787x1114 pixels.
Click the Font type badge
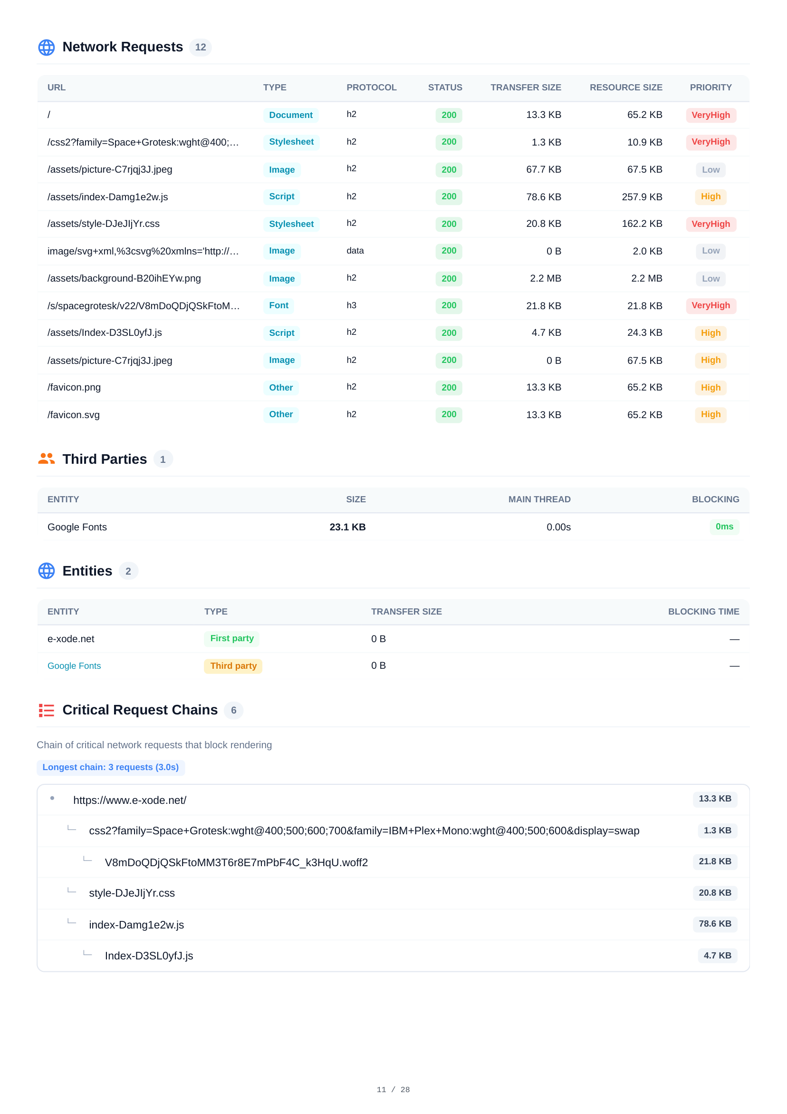[x=279, y=306]
